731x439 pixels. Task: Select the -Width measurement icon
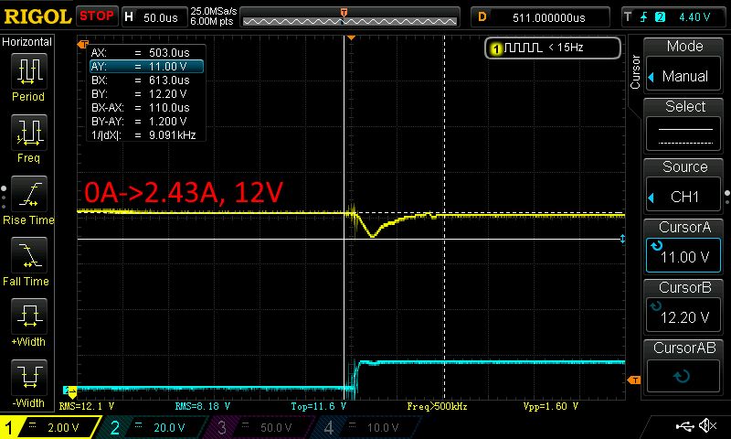(29, 377)
